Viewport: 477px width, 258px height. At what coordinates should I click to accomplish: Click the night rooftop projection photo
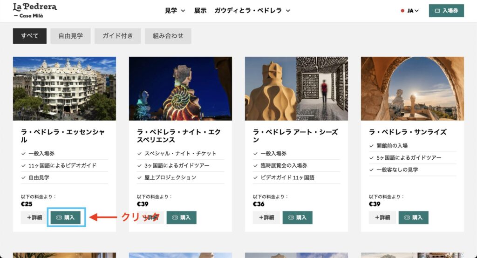click(x=180, y=88)
